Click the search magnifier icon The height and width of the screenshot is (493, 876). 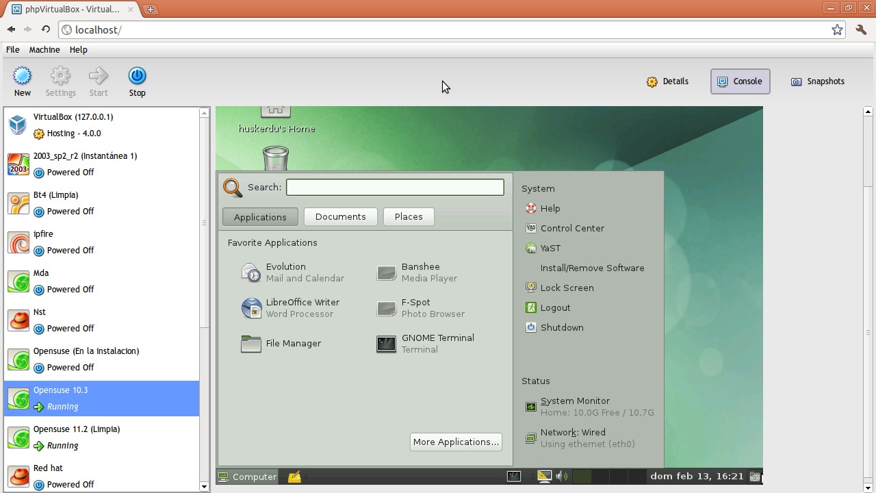click(233, 188)
